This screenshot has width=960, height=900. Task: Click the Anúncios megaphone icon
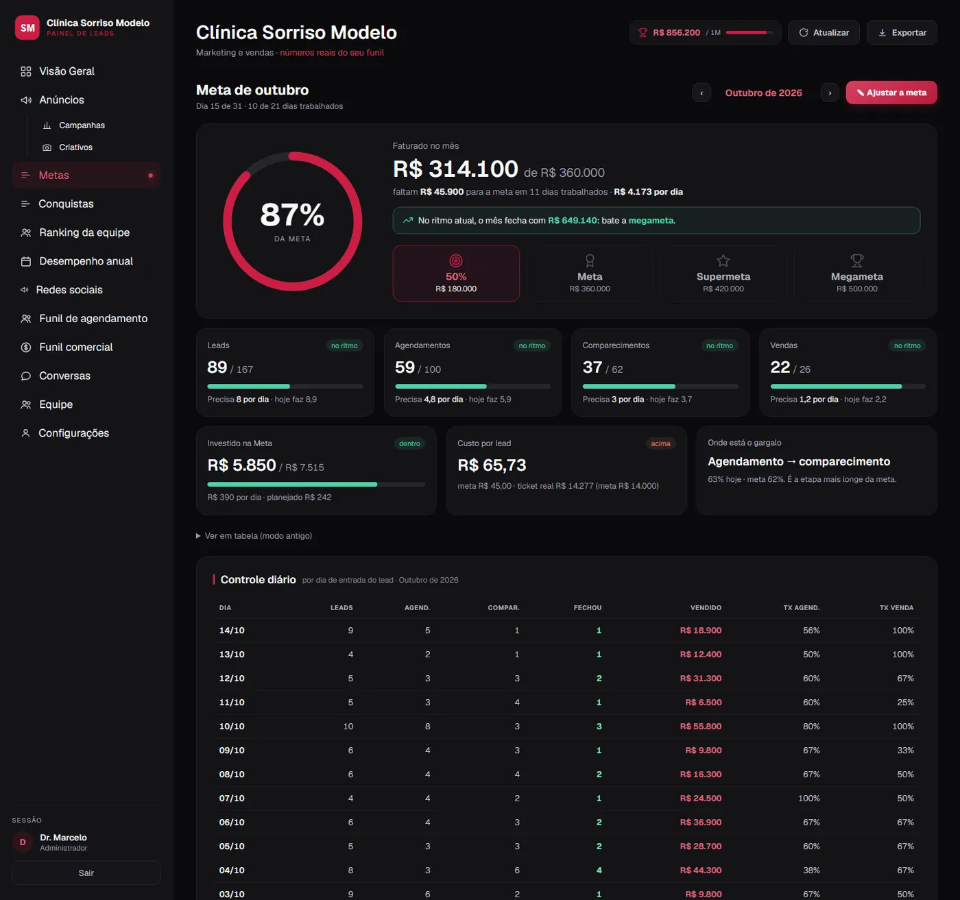pyautogui.click(x=26, y=100)
